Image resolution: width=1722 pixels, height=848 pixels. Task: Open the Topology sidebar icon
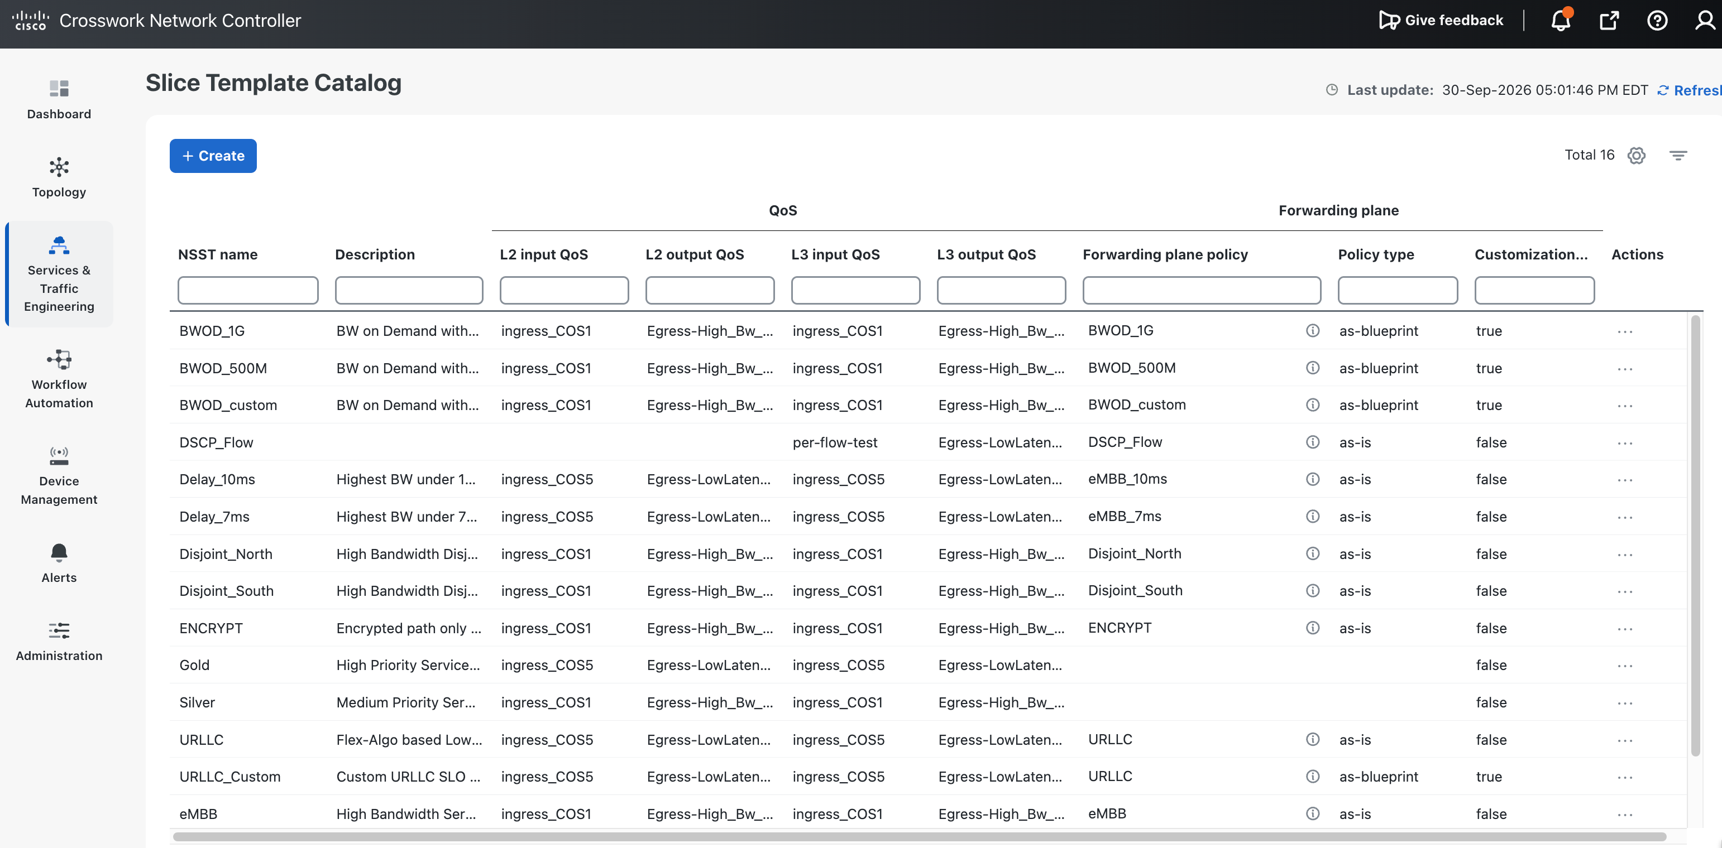[x=59, y=167]
